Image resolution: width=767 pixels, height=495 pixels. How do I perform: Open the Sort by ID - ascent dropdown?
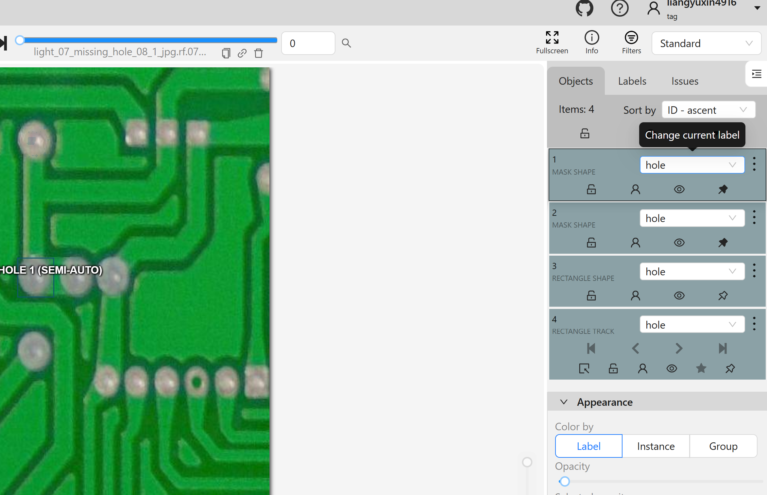(x=708, y=110)
